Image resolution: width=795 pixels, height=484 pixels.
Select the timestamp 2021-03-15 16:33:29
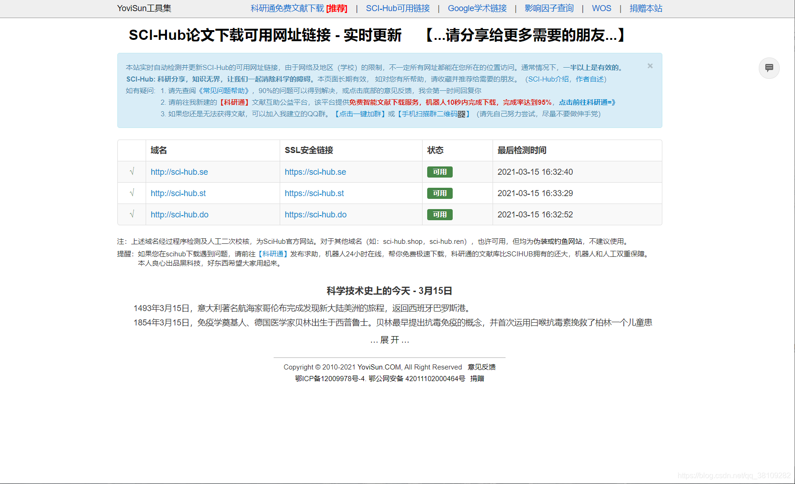coord(535,193)
